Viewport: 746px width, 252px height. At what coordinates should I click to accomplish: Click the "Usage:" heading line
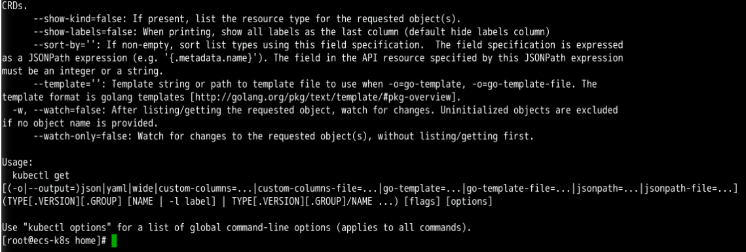17,162
